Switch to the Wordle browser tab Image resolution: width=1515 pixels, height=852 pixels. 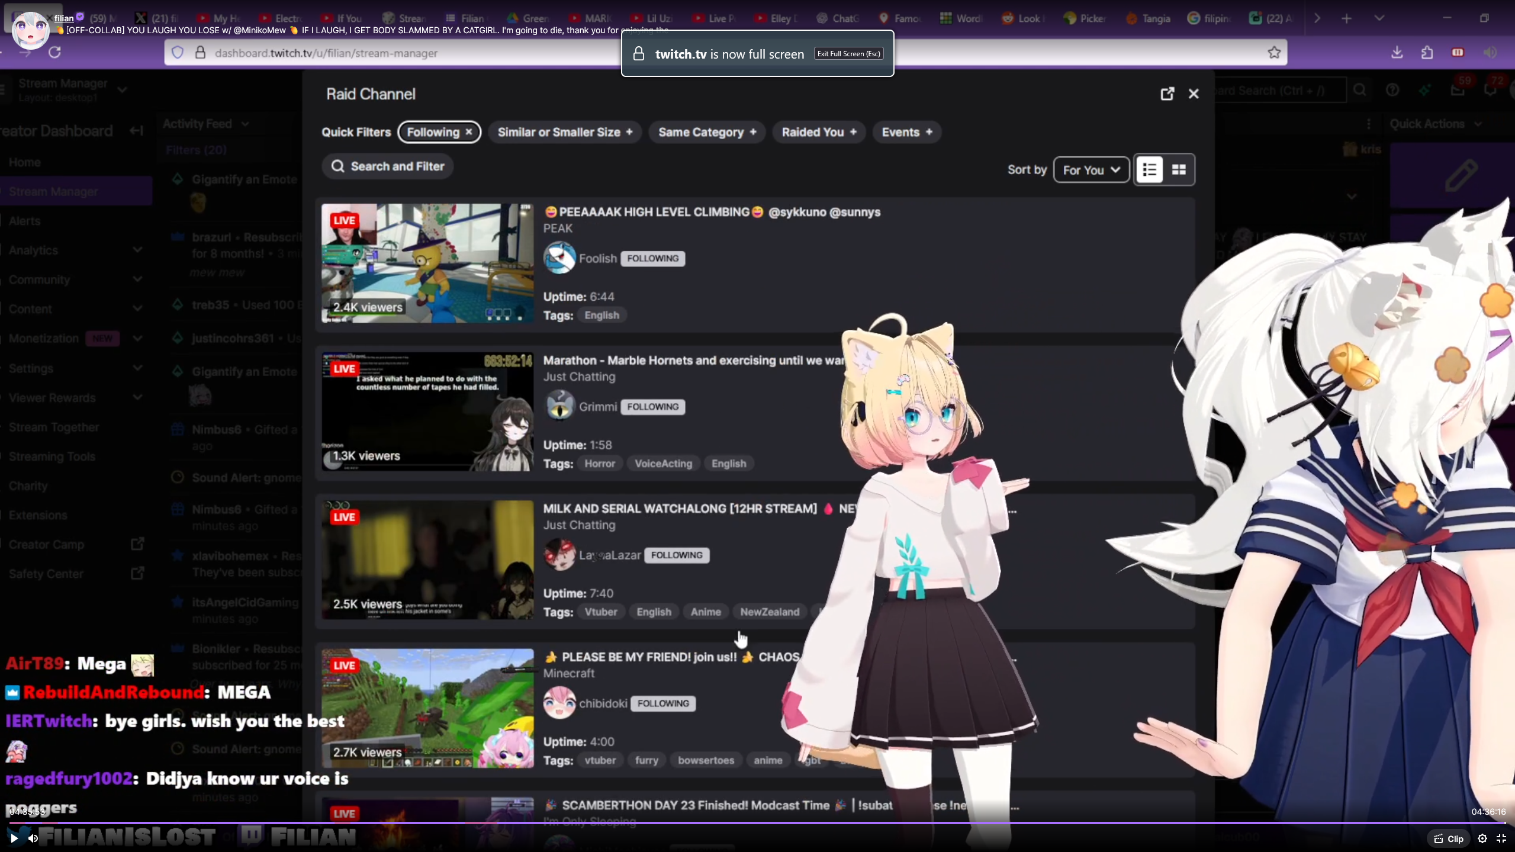click(x=961, y=18)
